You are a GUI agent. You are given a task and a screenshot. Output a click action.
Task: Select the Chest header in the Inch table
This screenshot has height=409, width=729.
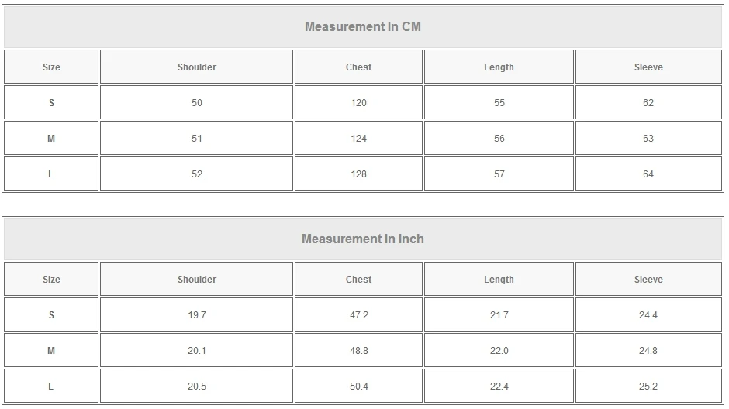(358, 280)
